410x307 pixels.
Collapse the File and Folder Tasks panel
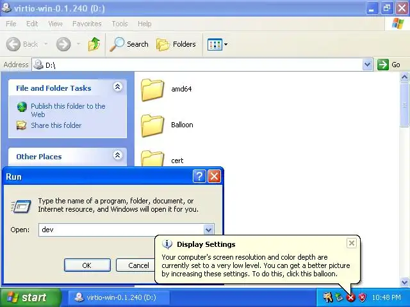(x=118, y=87)
